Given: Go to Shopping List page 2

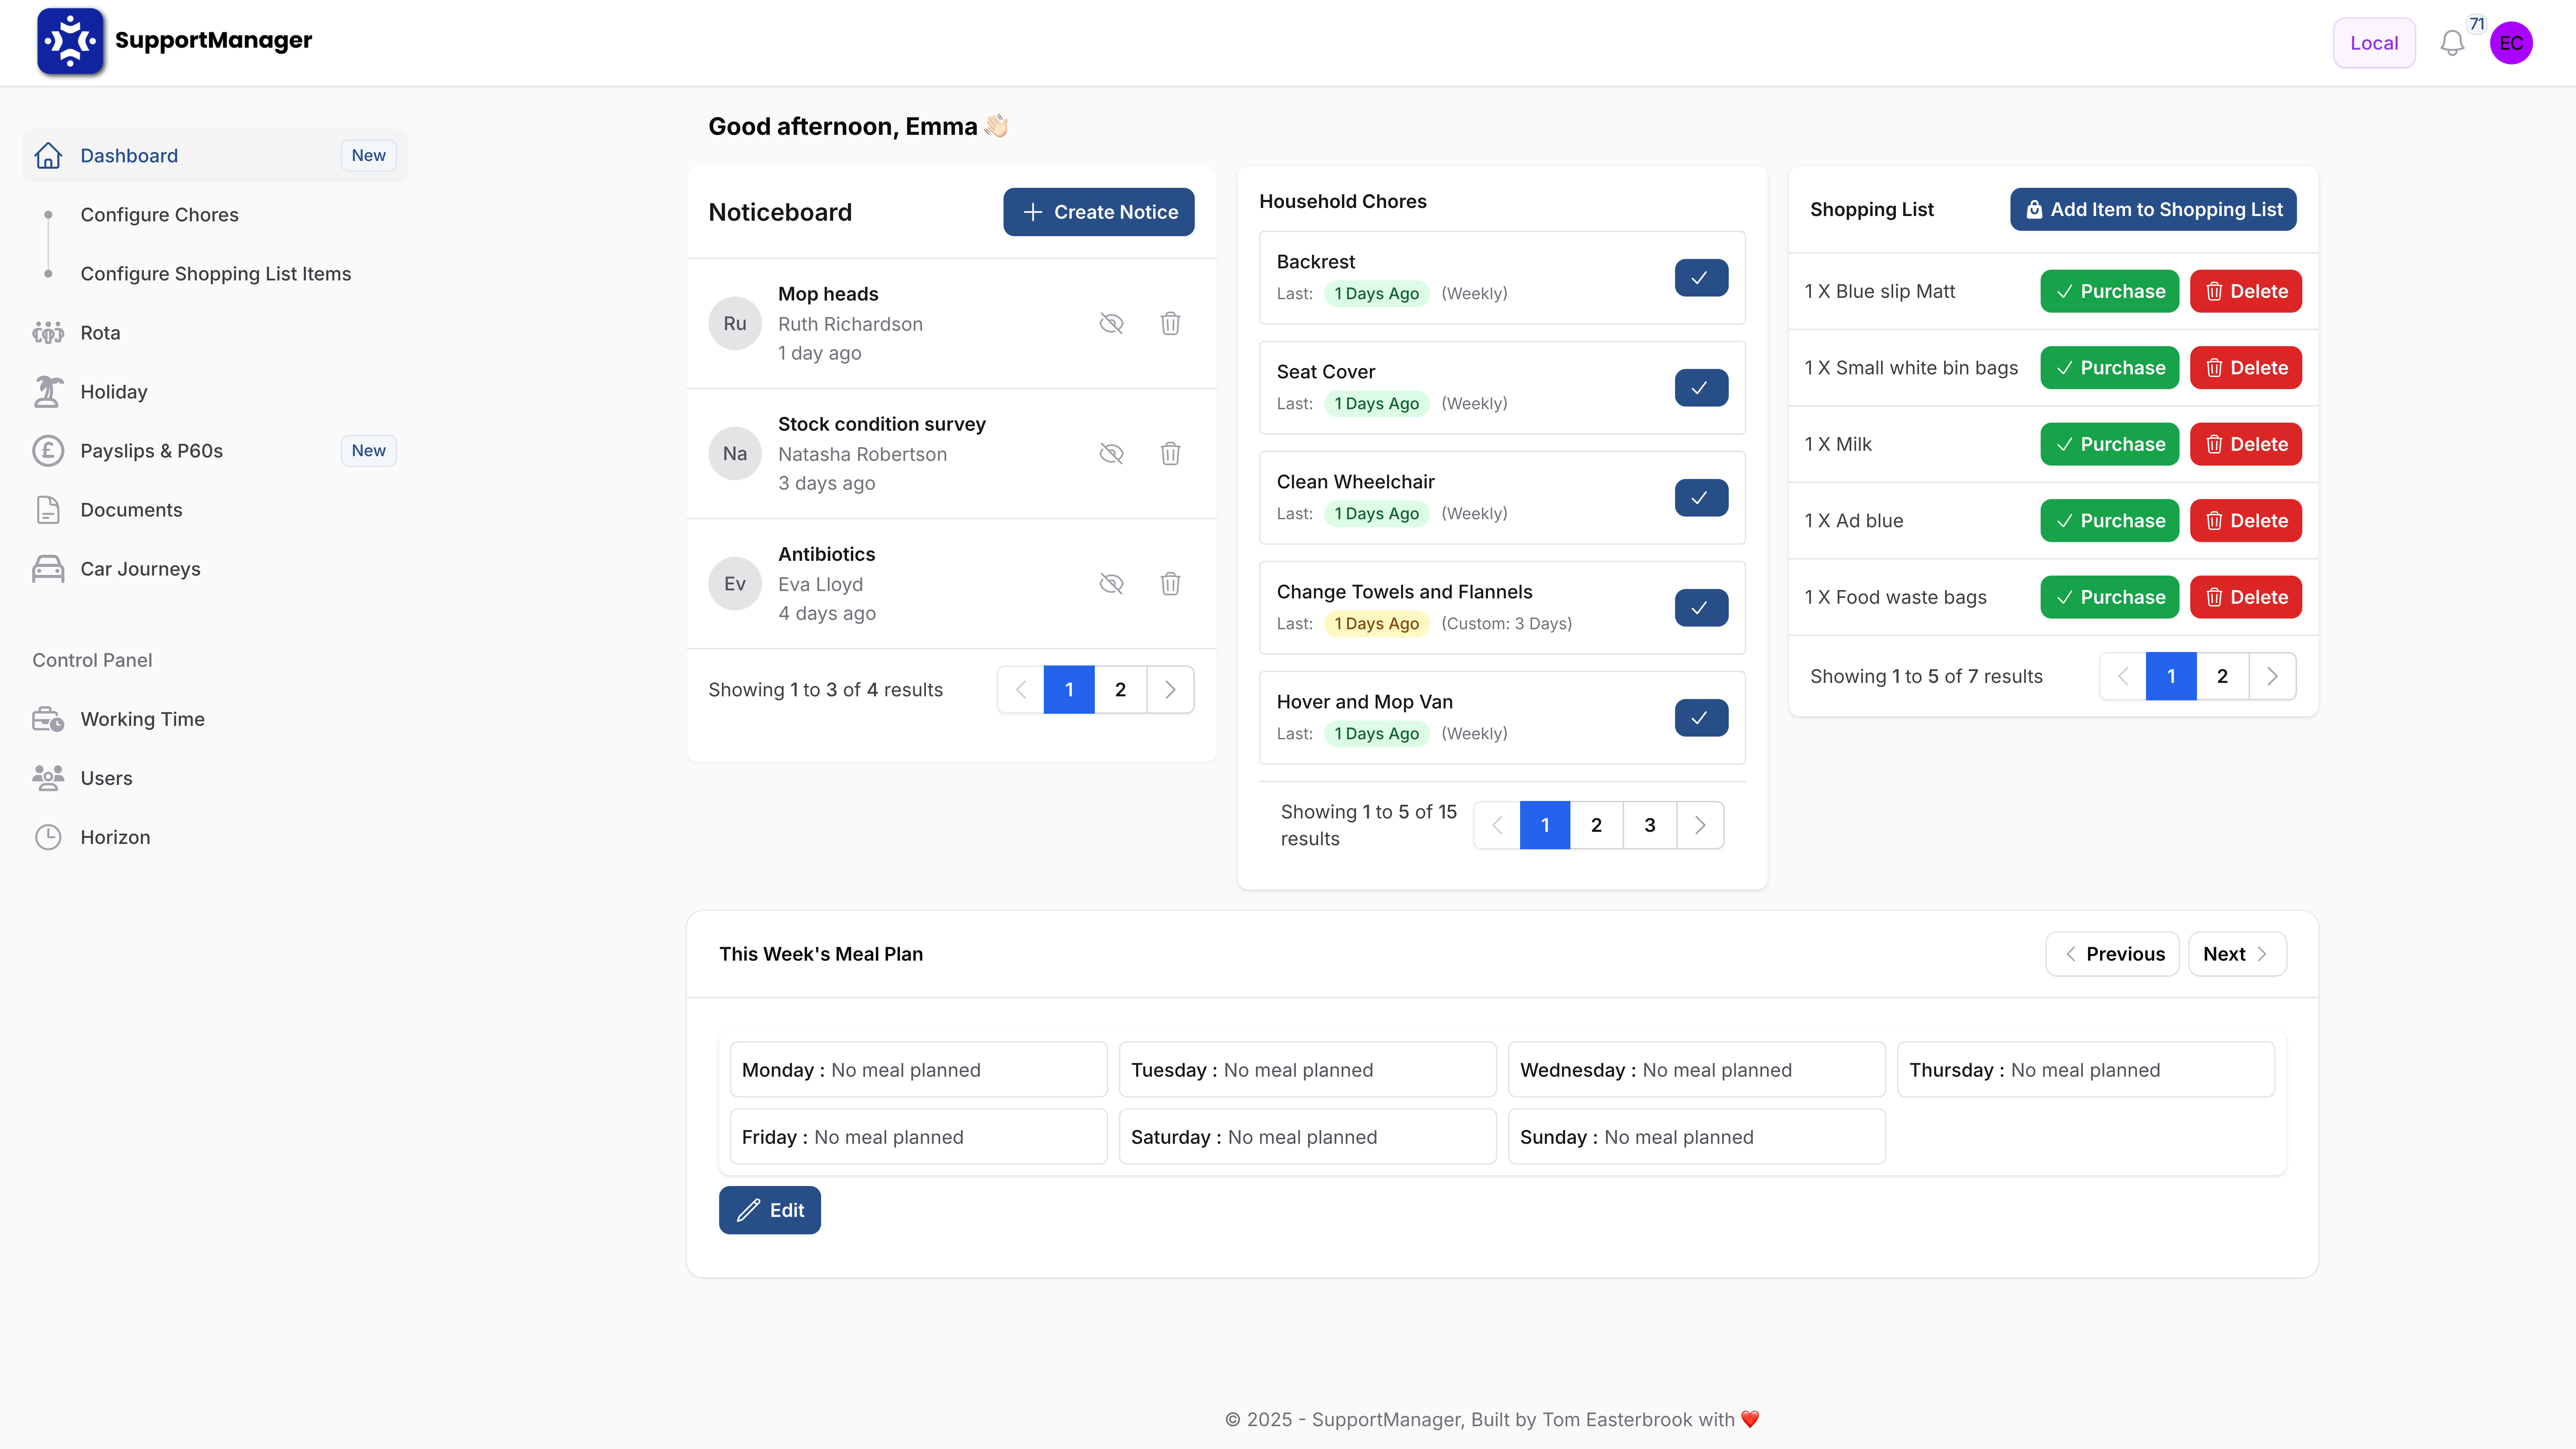Looking at the screenshot, I should pos(2222,676).
